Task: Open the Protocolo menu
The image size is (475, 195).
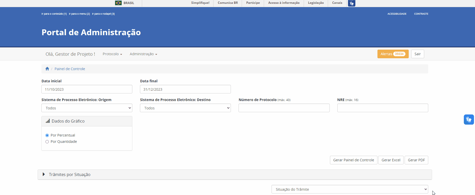Action: click(x=112, y=54)
